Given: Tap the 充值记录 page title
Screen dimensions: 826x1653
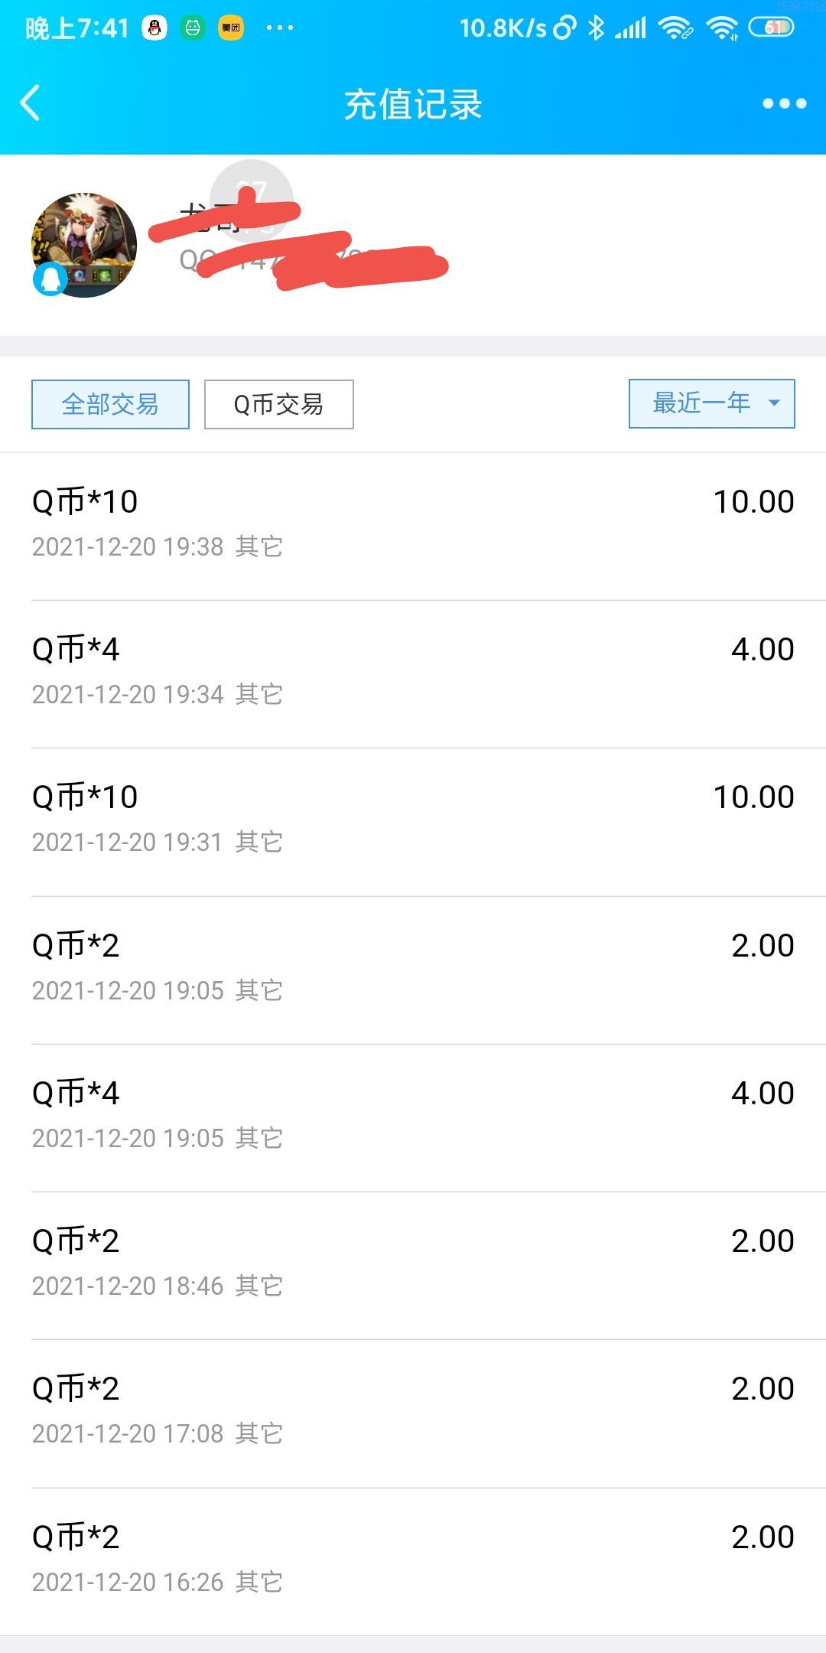Looking at the screenshot, I should [x=413, y=105].
